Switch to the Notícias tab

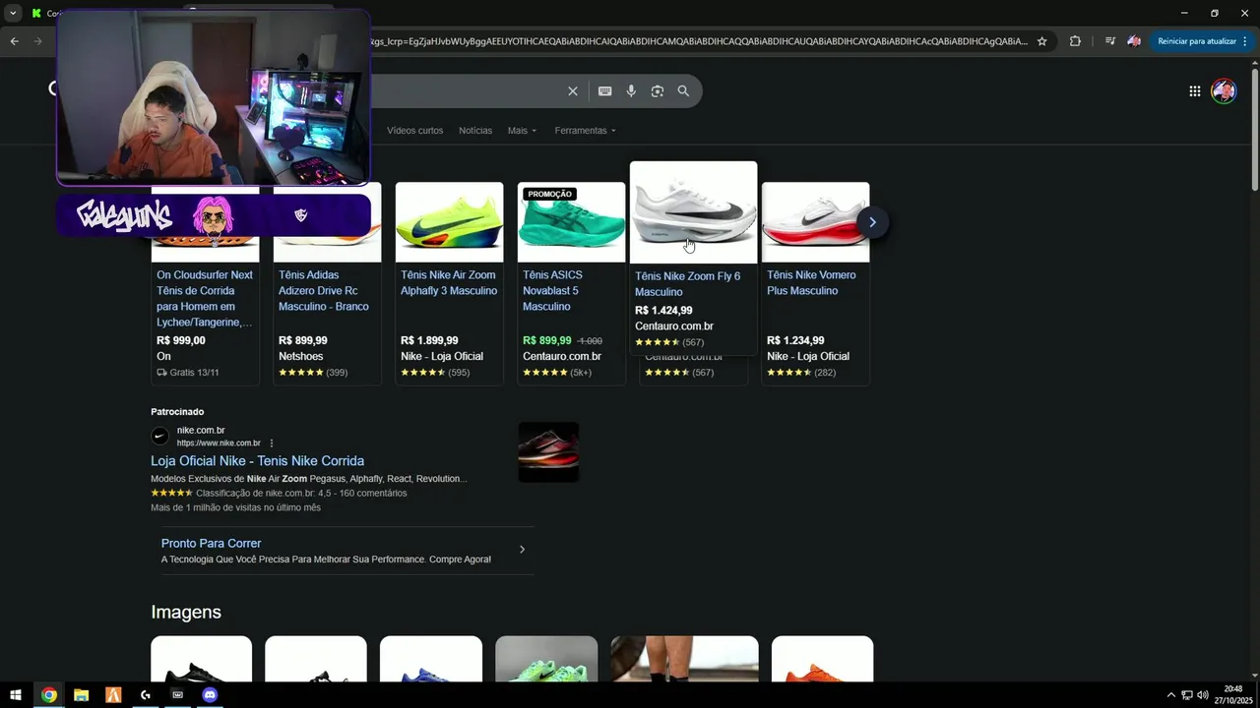point(475,131)
